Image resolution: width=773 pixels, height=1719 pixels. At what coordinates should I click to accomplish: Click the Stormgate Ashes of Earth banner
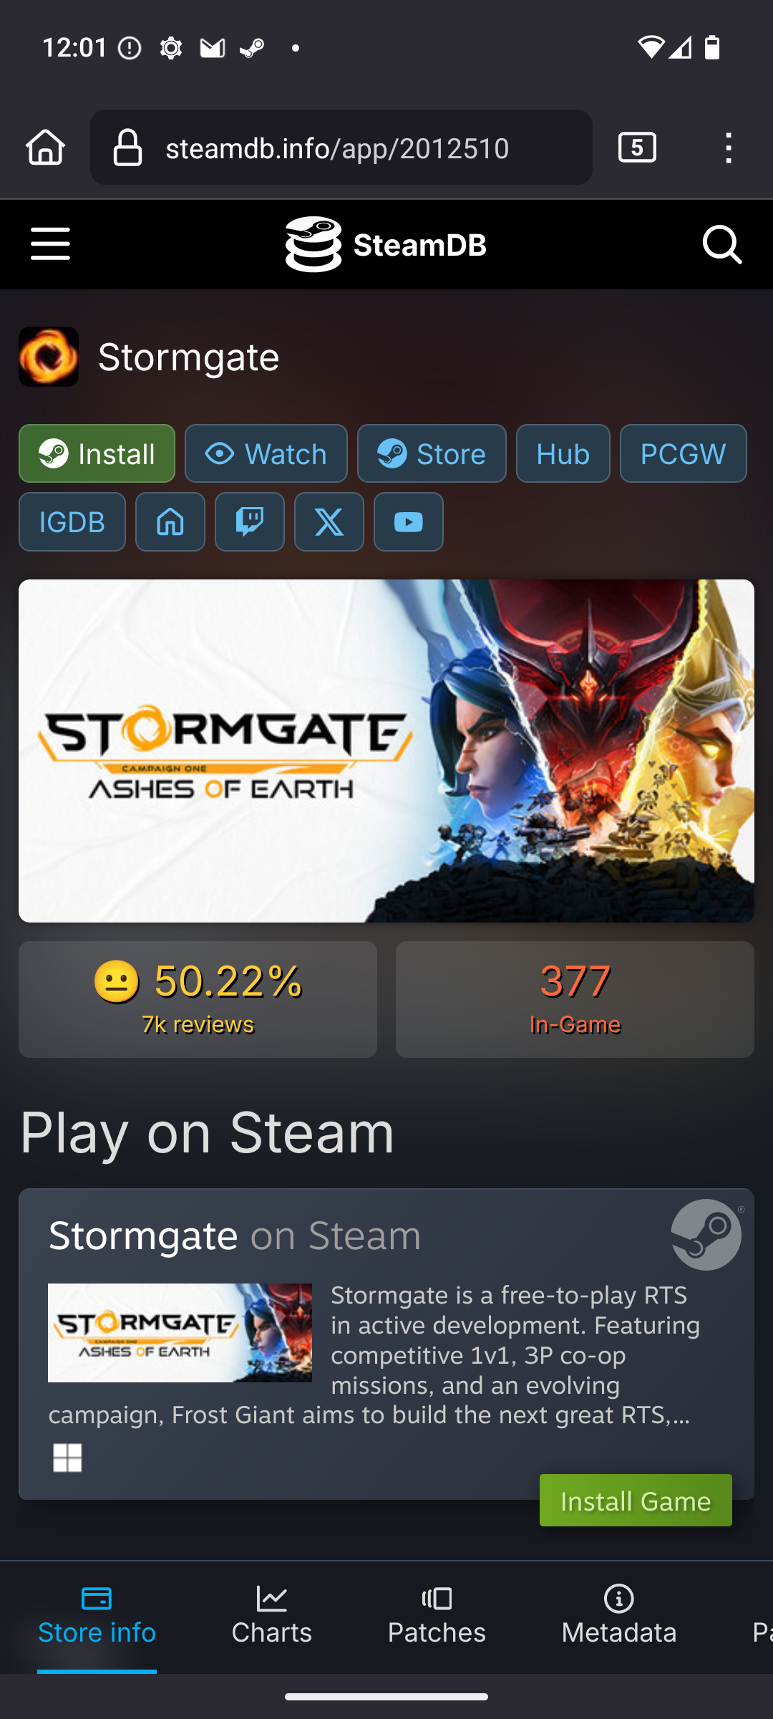[x=386, y=751]
